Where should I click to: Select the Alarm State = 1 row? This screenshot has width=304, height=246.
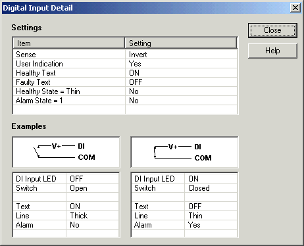125,101
